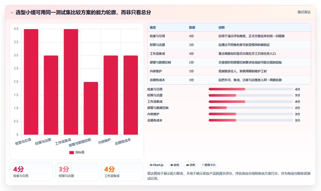Click the 路径雷达 label in the header
The image size is (321, 191).
pos(304,12)
